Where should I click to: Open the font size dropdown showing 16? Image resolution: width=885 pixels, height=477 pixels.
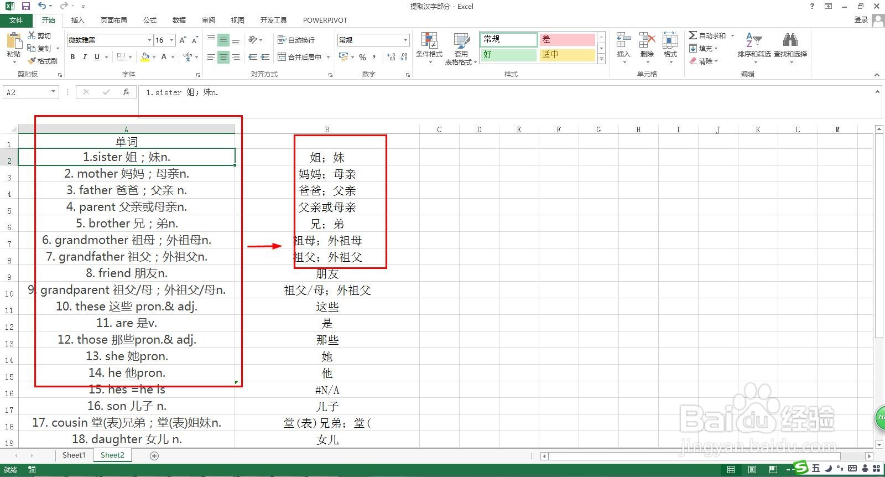tap(172, 40)
